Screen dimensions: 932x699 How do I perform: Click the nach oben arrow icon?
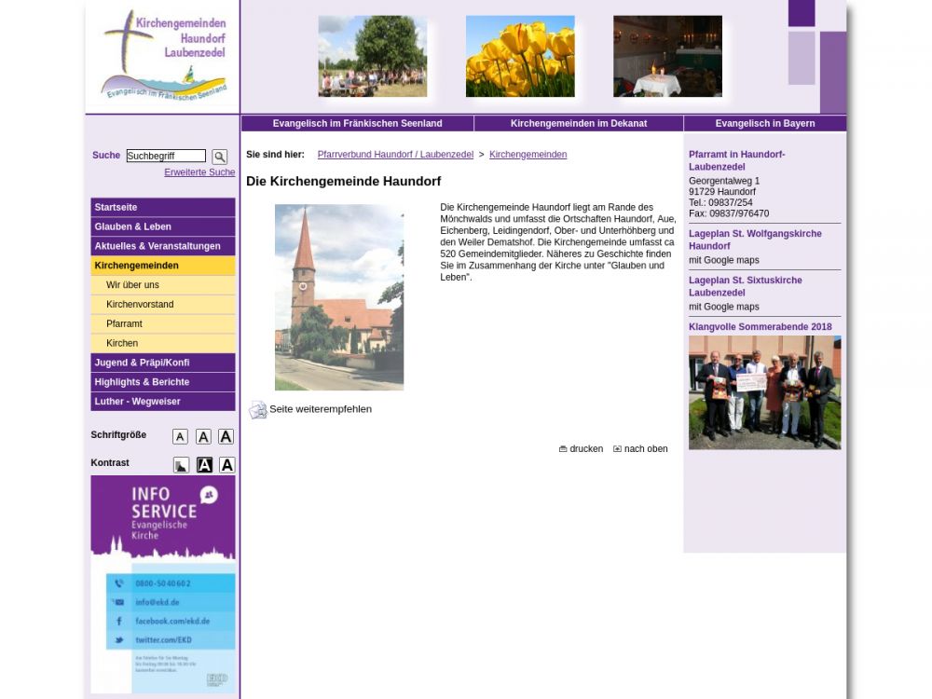pyautogui.click(x=617, y=449)
